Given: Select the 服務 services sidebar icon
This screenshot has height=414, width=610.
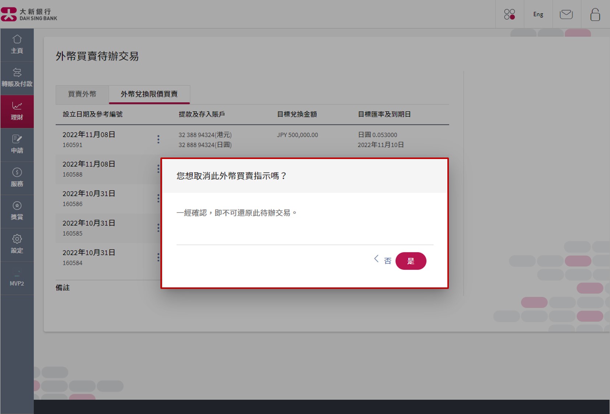Looking at the screenshot, I should [17, 177].
